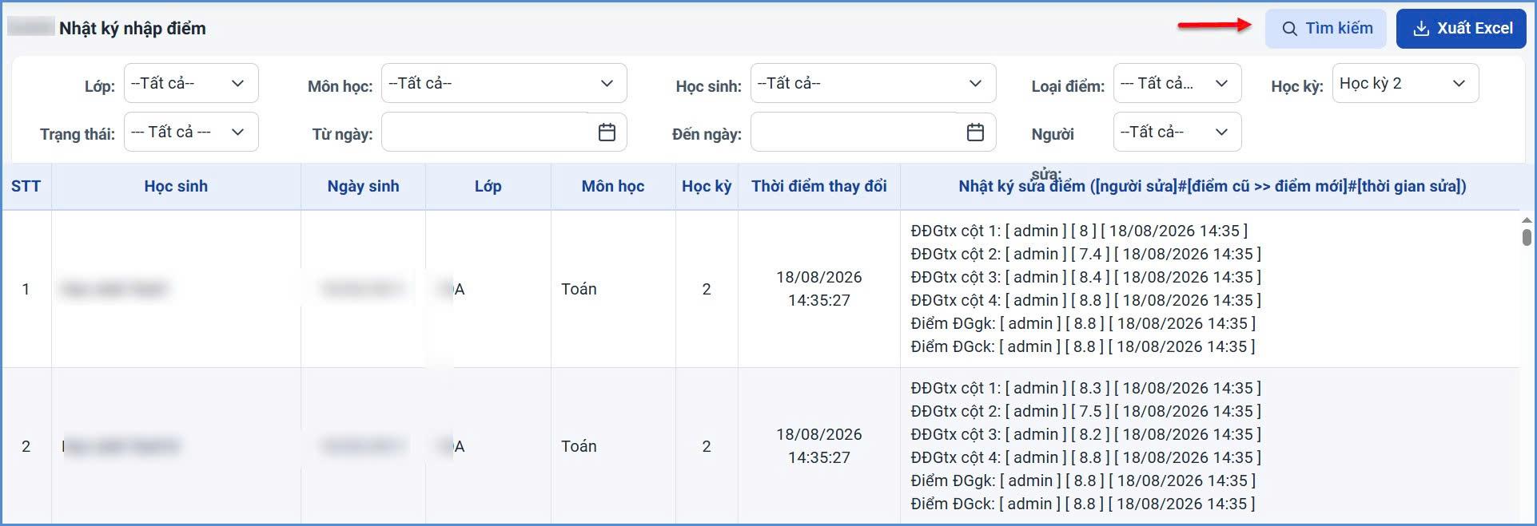Open the Trạng thái dropdown filter
Image resolution: width=1537 pixels, height=526 pixels.
pos(191,132)
